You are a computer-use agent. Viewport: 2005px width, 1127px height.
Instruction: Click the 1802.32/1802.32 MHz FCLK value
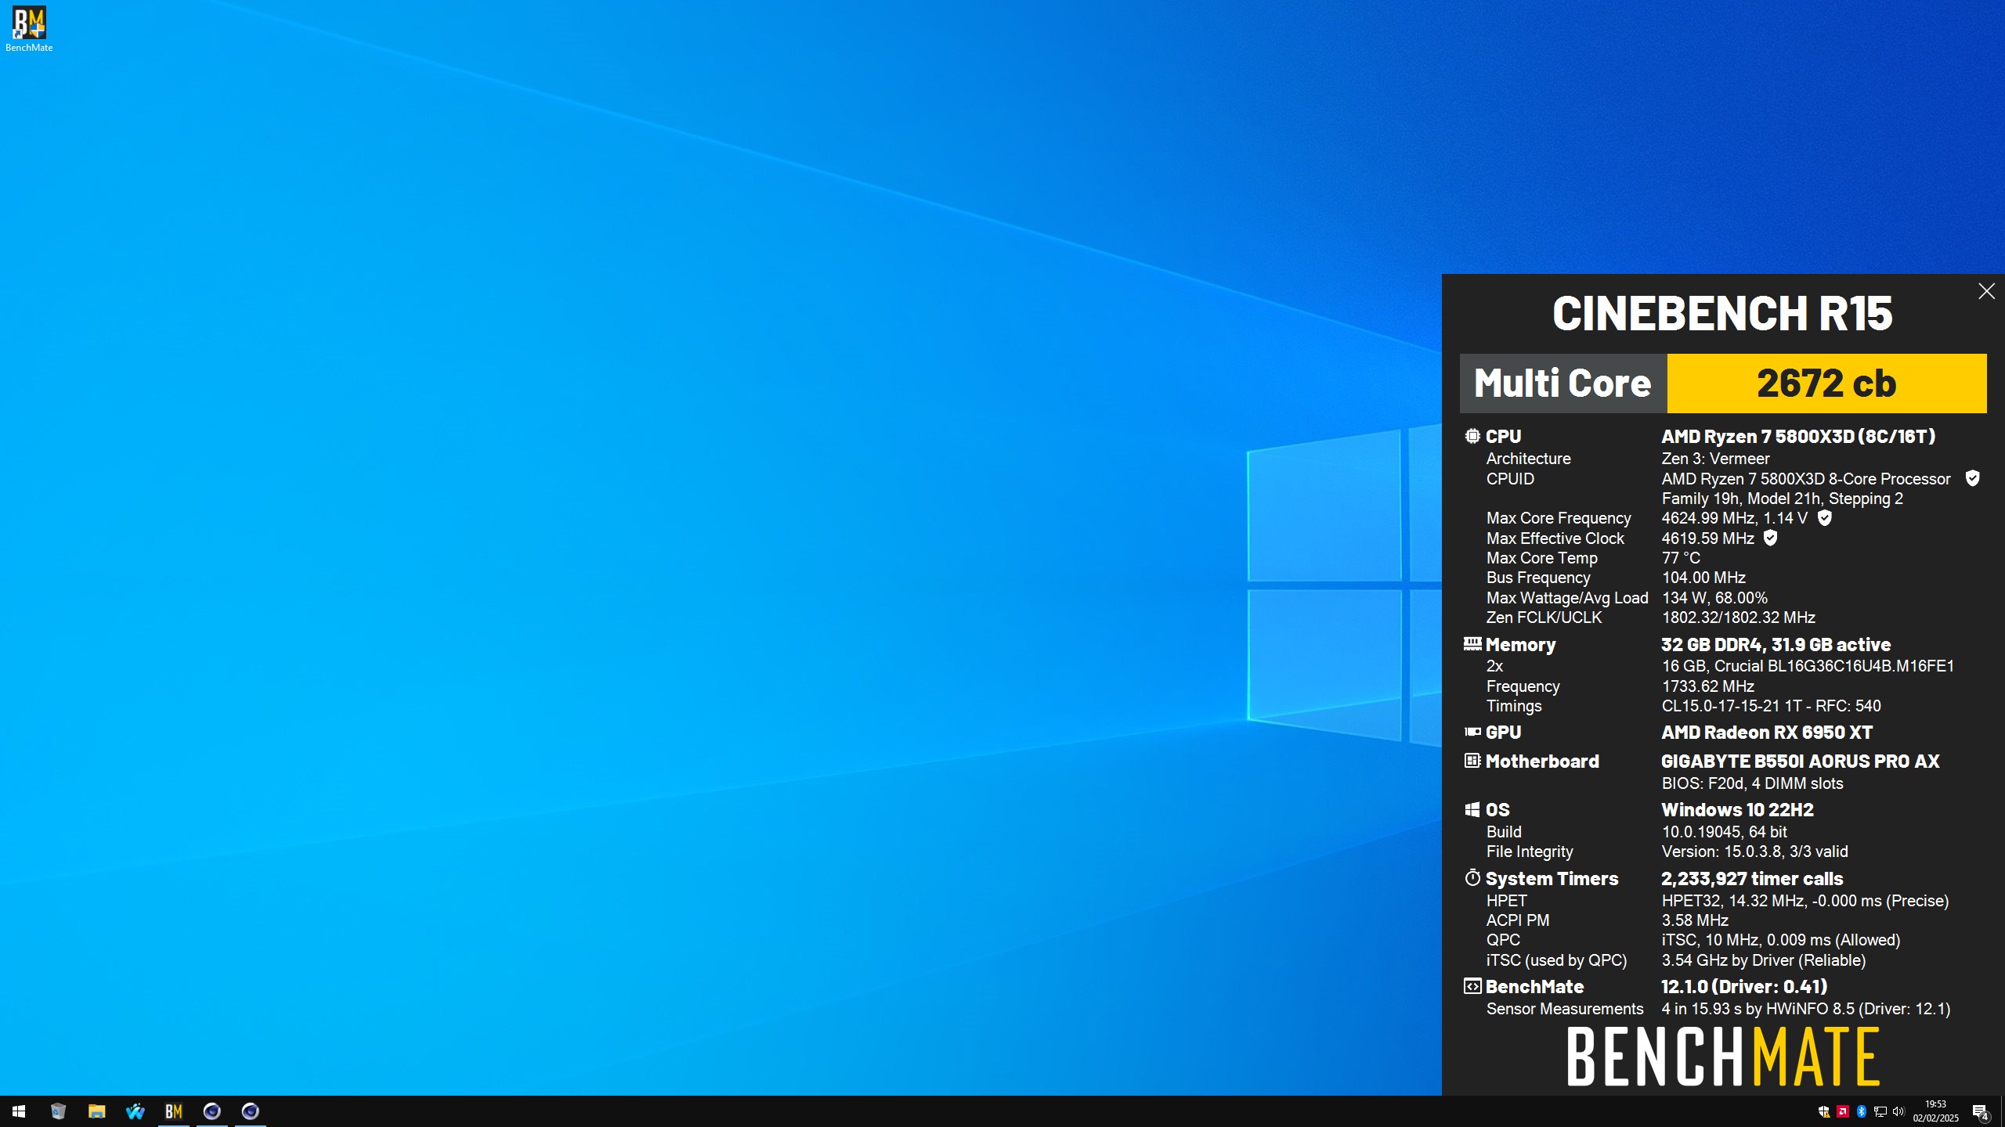click(1738, 618)
